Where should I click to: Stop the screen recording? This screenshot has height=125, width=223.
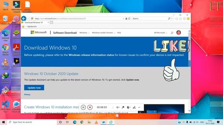click(x=90, y=107)
